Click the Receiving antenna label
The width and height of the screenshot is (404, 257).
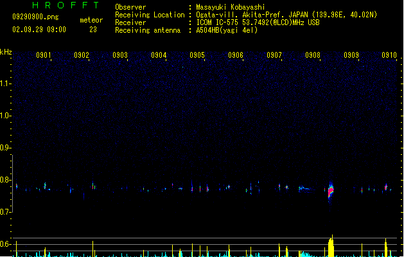click(148, 30)
